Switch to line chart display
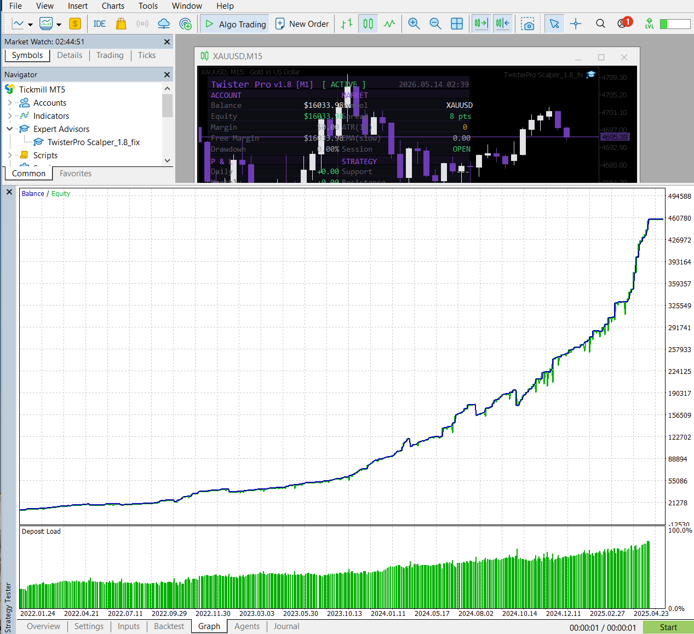Viewport: 694px width, 634px height. (389, 24)
